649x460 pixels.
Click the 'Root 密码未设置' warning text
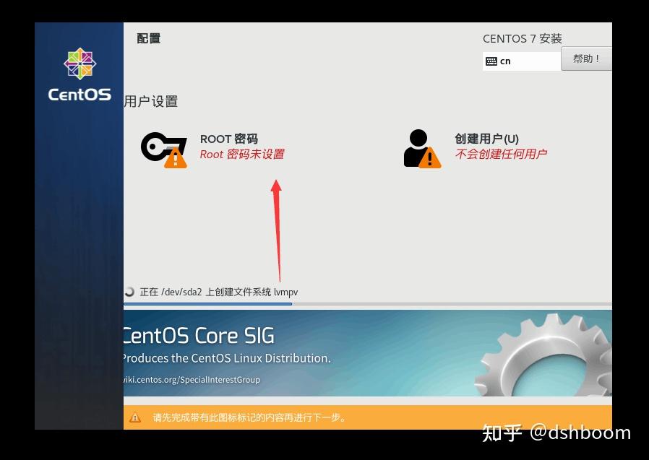pos(242,155)
